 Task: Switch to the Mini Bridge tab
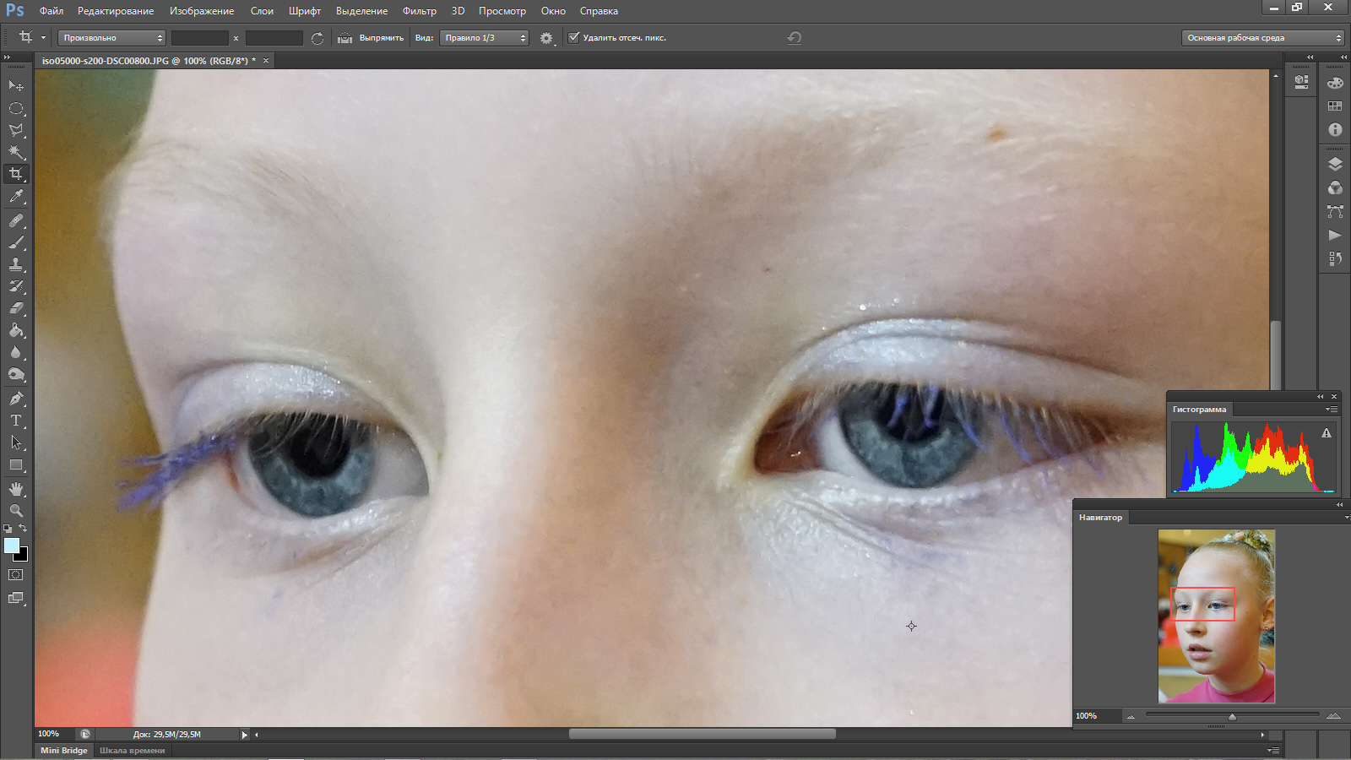64,750
